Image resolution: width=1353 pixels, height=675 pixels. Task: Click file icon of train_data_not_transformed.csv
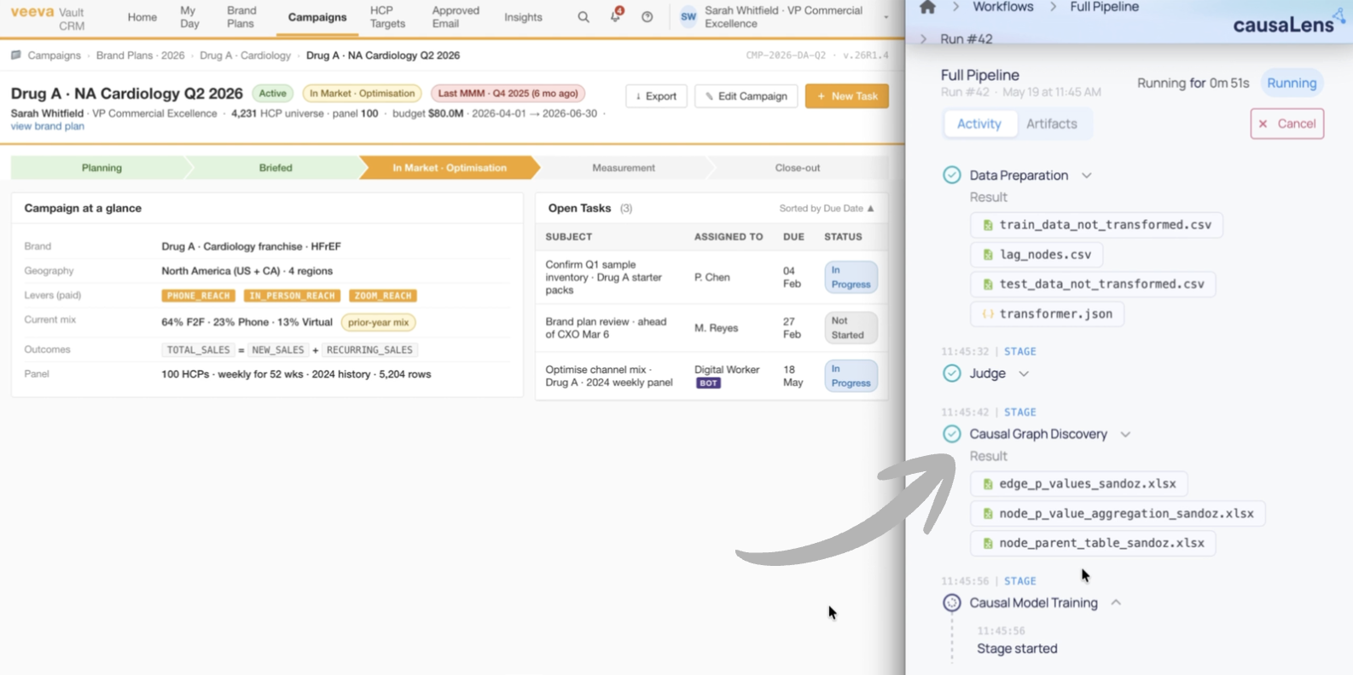tap(988, 225)
